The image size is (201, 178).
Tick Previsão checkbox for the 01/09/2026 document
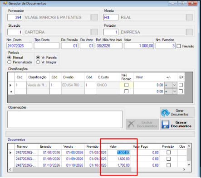tap(168, 159)
